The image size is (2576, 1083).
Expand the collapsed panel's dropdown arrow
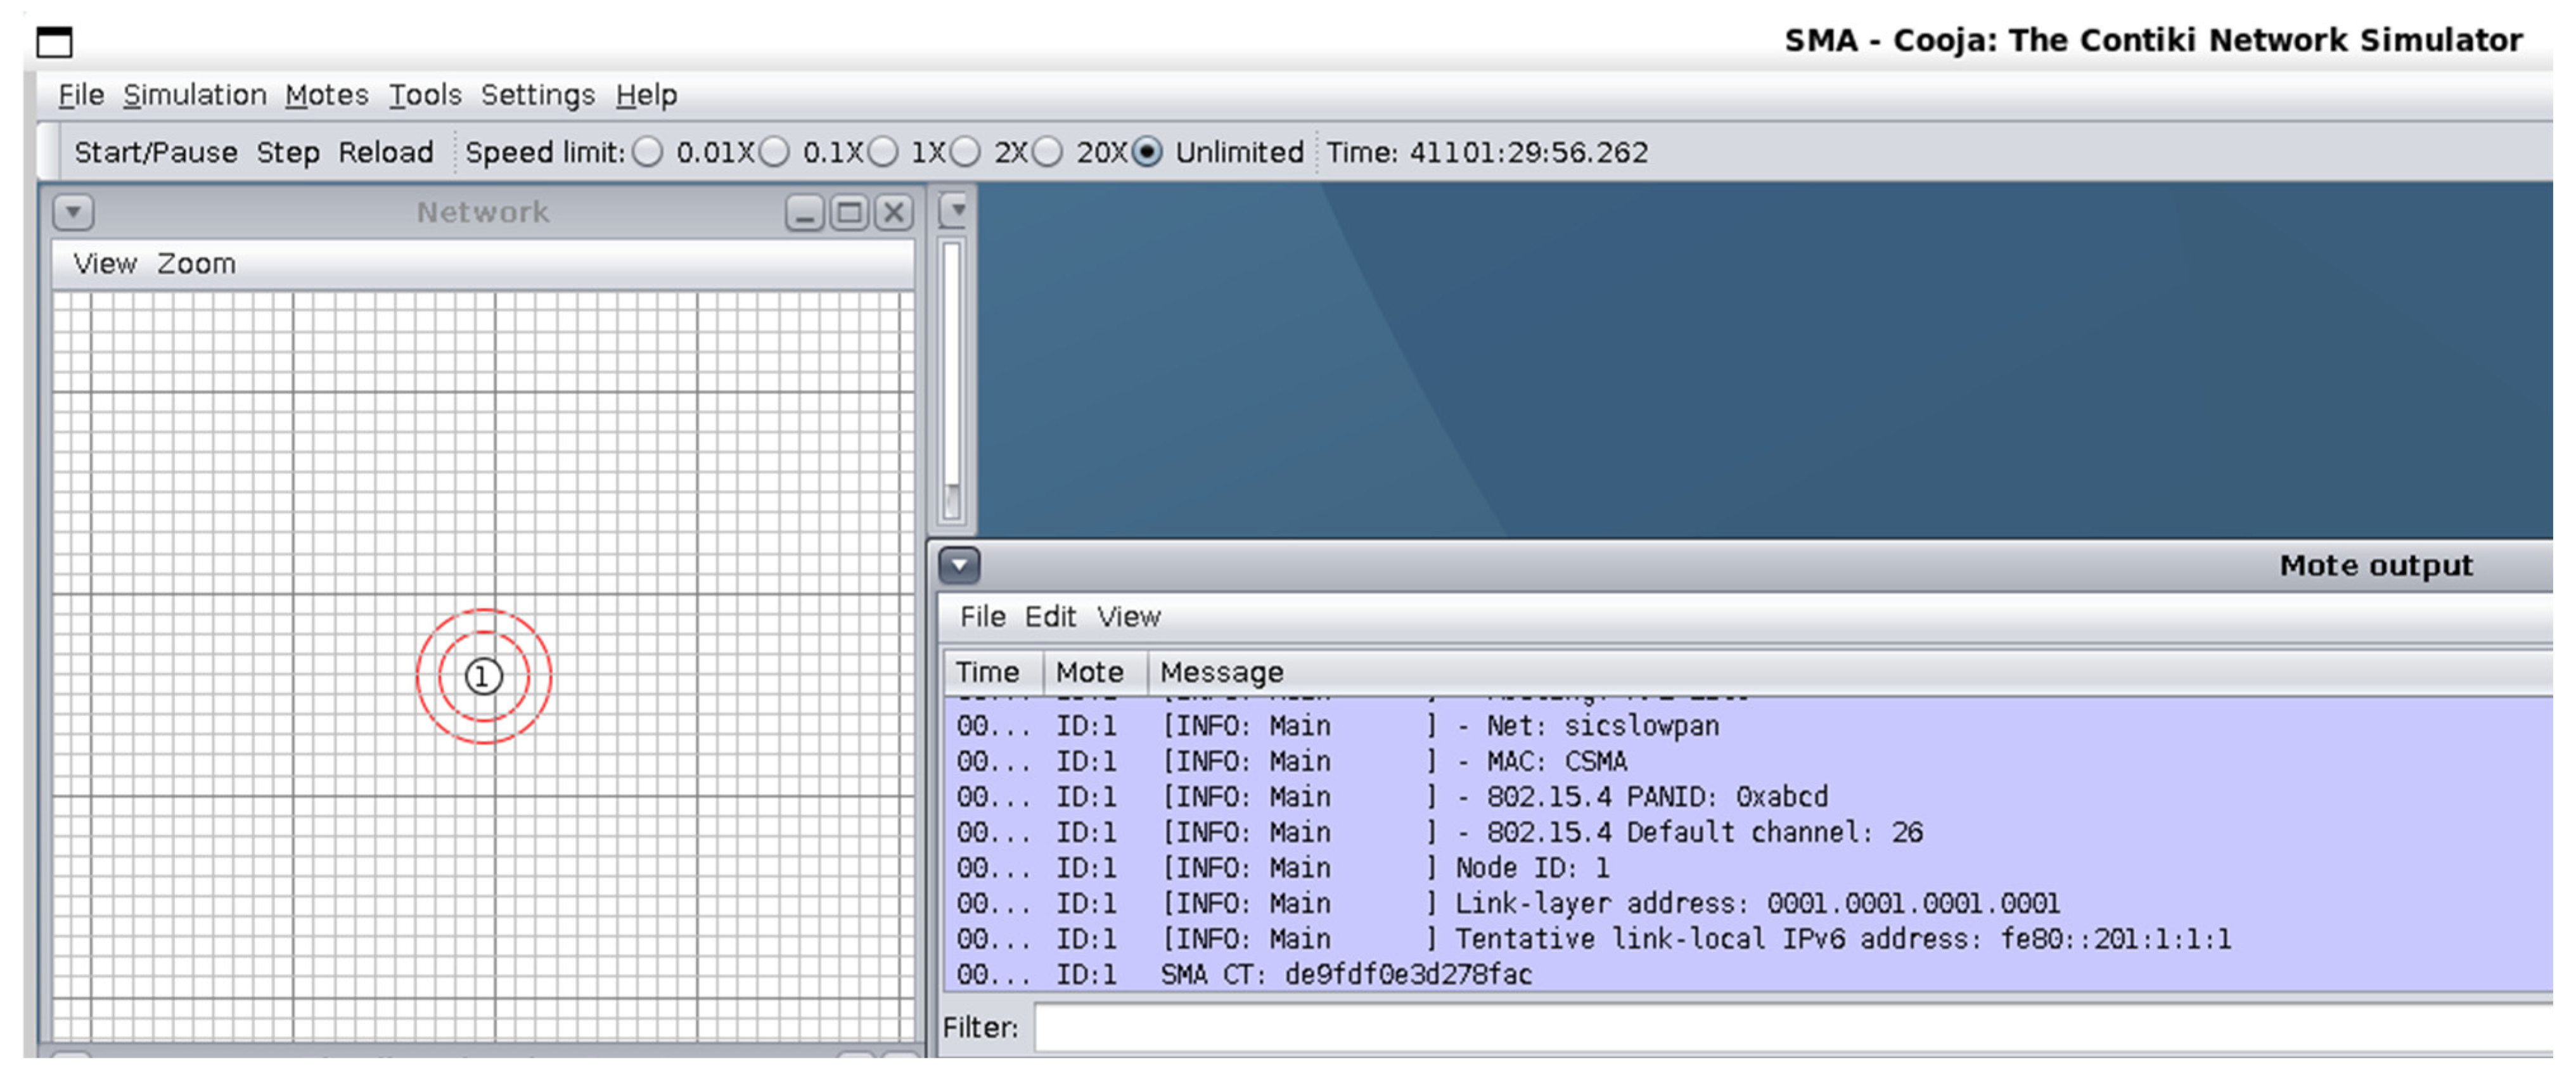coord(957,210)
